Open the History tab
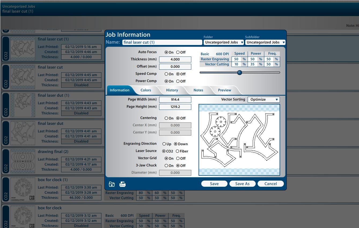This screenshot has height=228, width=359. [172, 90]
